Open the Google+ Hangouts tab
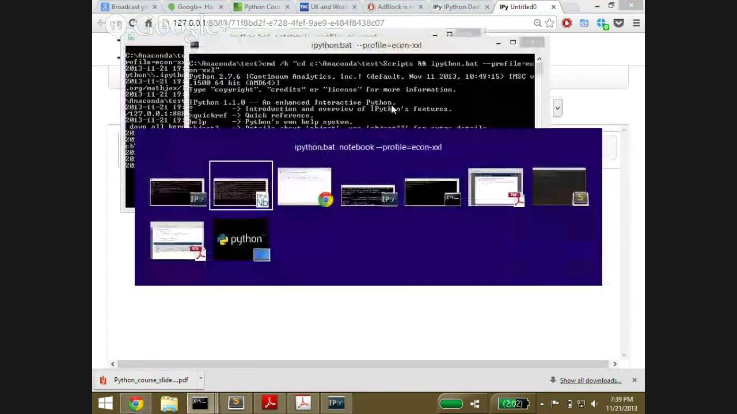Screen dimensions: 737x414 pos(195,7)
